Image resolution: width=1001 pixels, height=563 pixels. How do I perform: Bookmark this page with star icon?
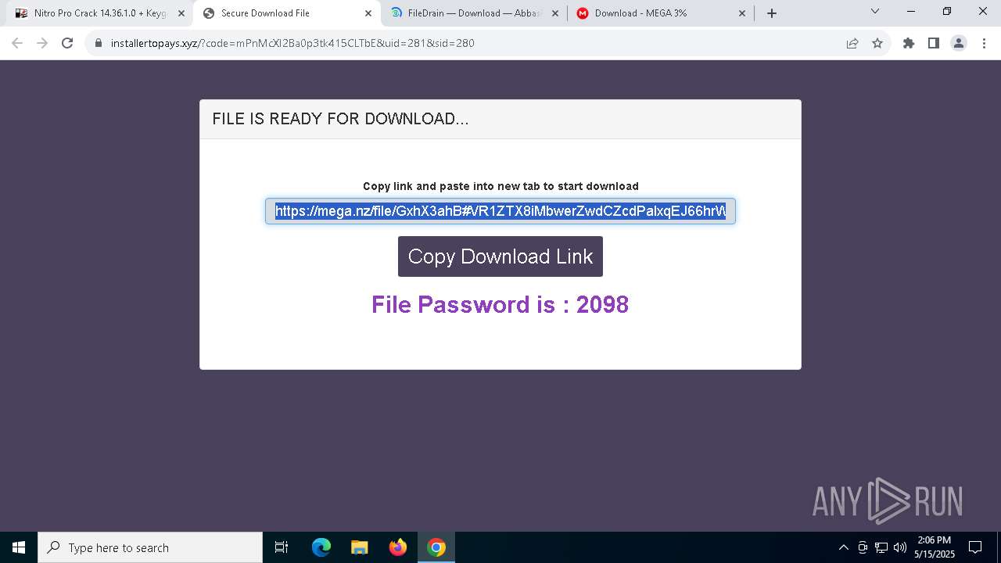click(x=877, y=43)
